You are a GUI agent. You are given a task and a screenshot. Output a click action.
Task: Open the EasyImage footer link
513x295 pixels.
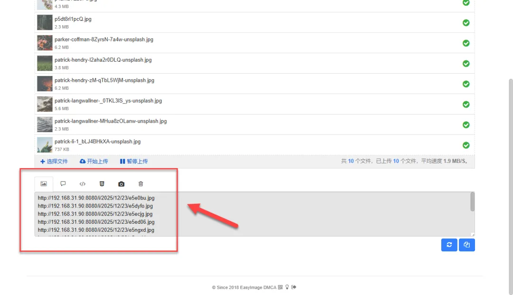(x=252, y=287)
